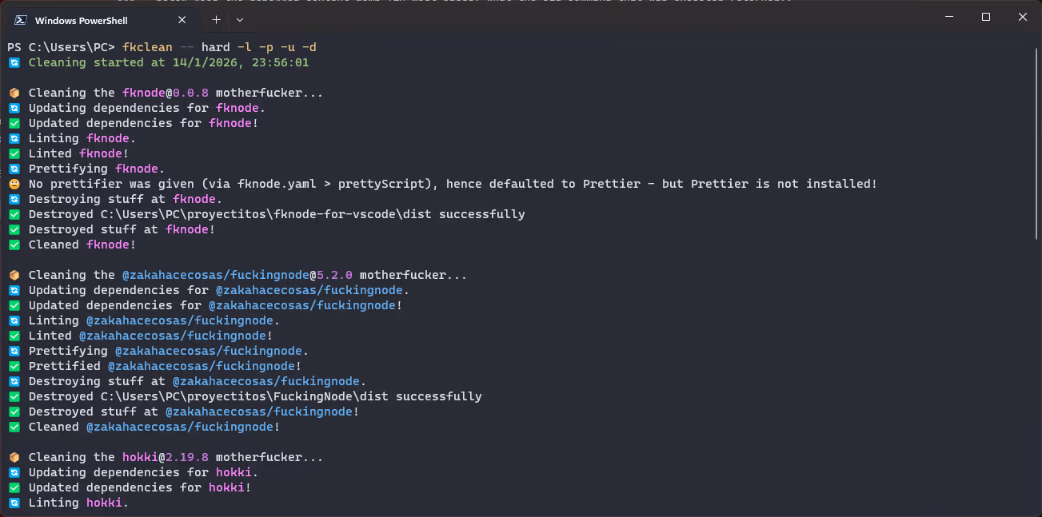
Task: Open a new terminal tab
Action: pyautogui.click(x=216, y=20)
